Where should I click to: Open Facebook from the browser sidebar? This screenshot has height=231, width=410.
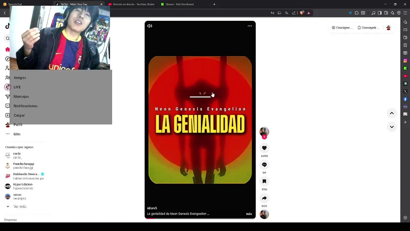click(405, 99)
